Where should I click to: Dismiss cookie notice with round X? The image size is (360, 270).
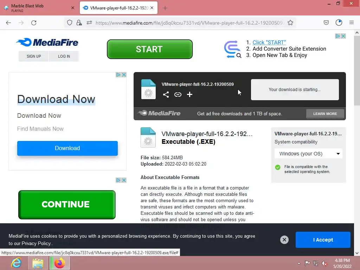[284, 240]
